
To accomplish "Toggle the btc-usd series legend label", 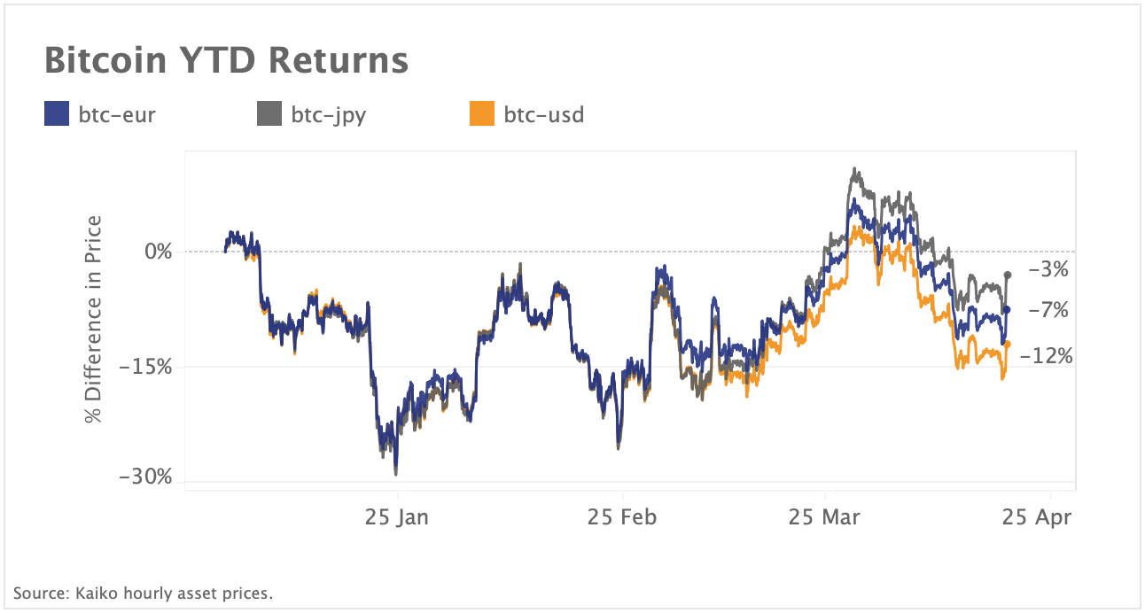I will tap(544, 114).
